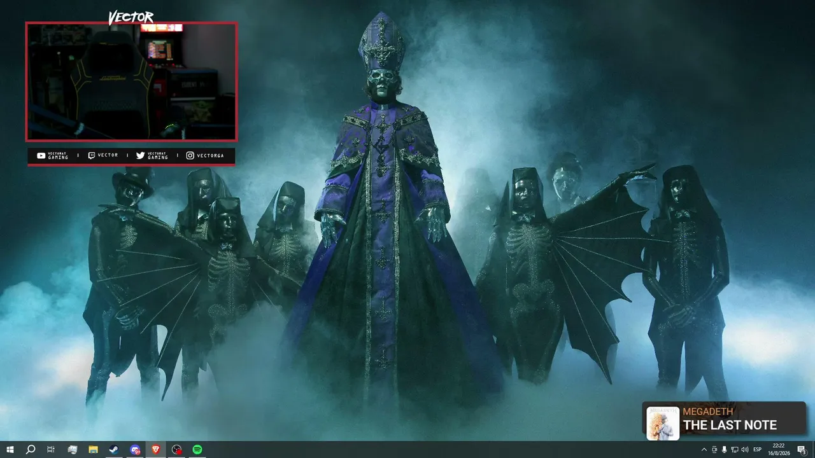Click the microphone tray icon
The image size is (815, 458).
[x=725, y=450]
